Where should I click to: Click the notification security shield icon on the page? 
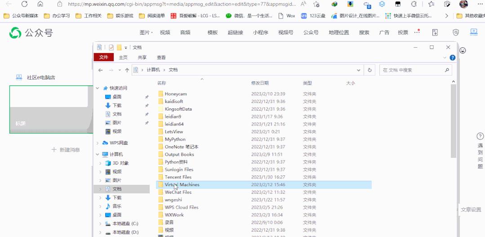(456, 32)
